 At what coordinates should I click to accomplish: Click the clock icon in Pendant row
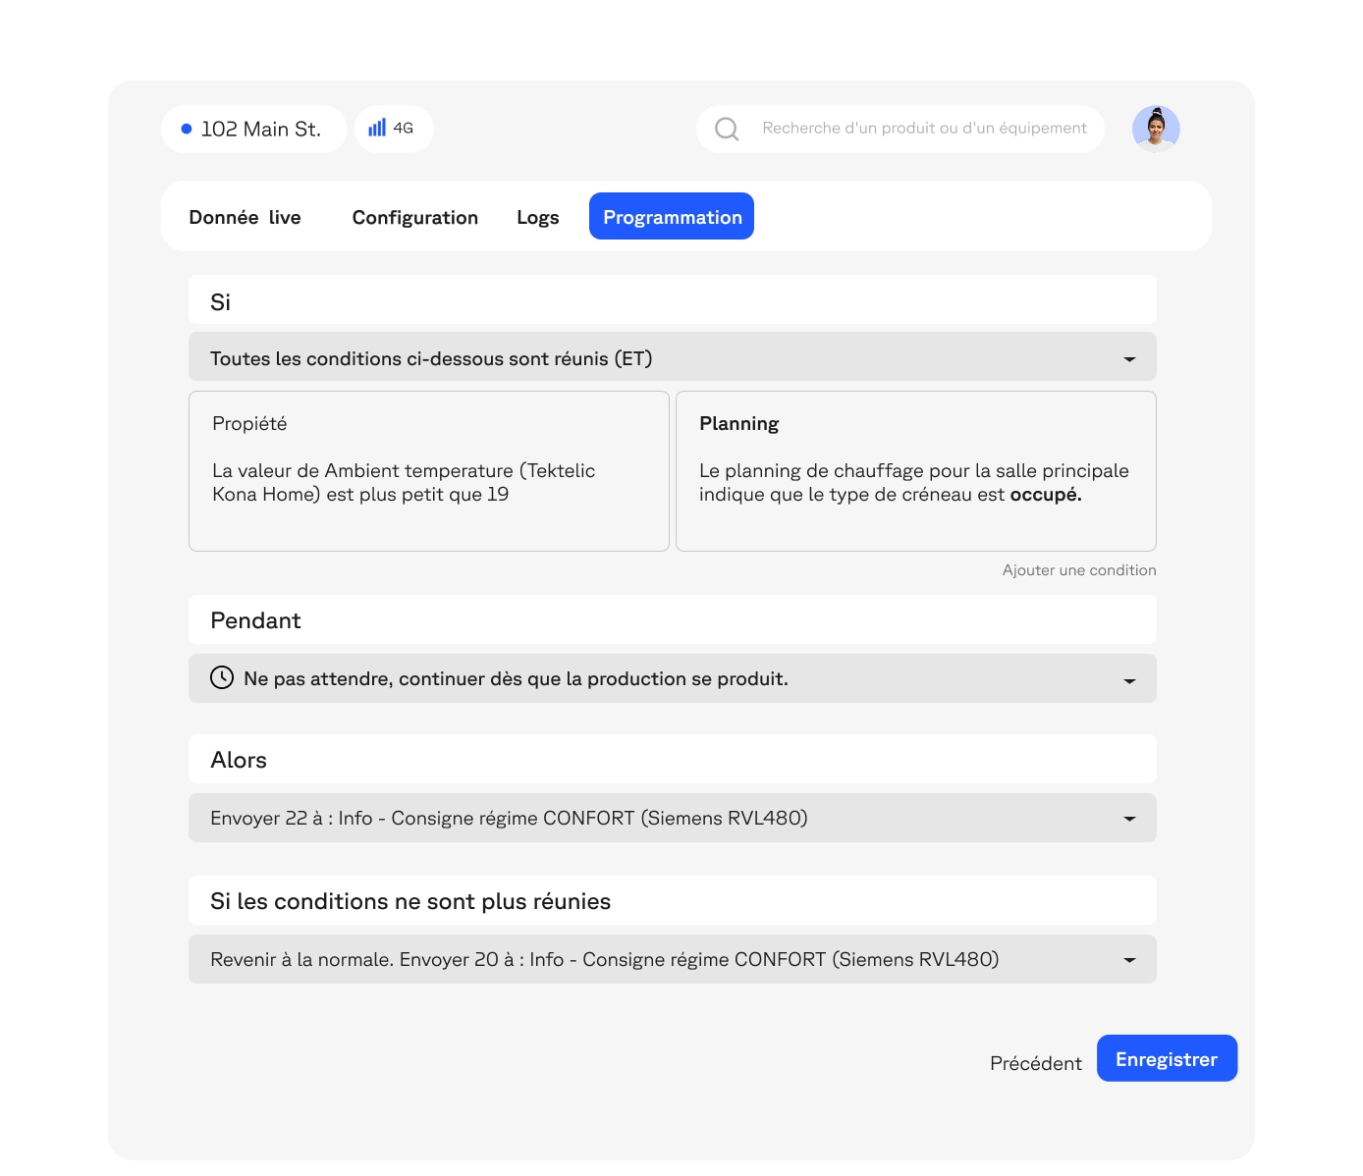(222, 677)
